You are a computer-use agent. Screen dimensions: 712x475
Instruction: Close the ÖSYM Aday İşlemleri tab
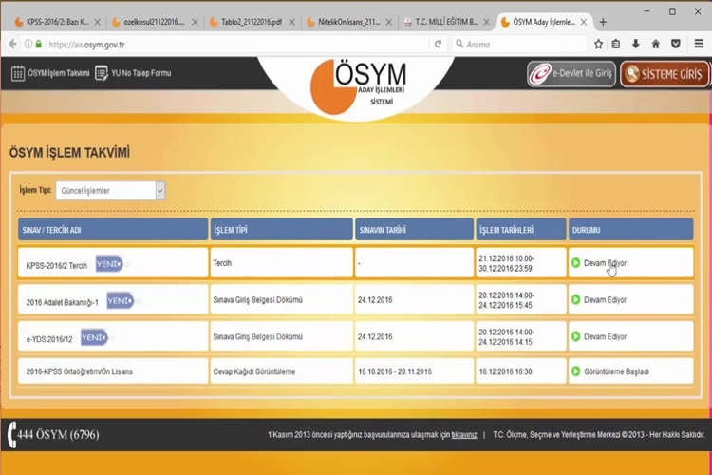(x=584, y=22)
